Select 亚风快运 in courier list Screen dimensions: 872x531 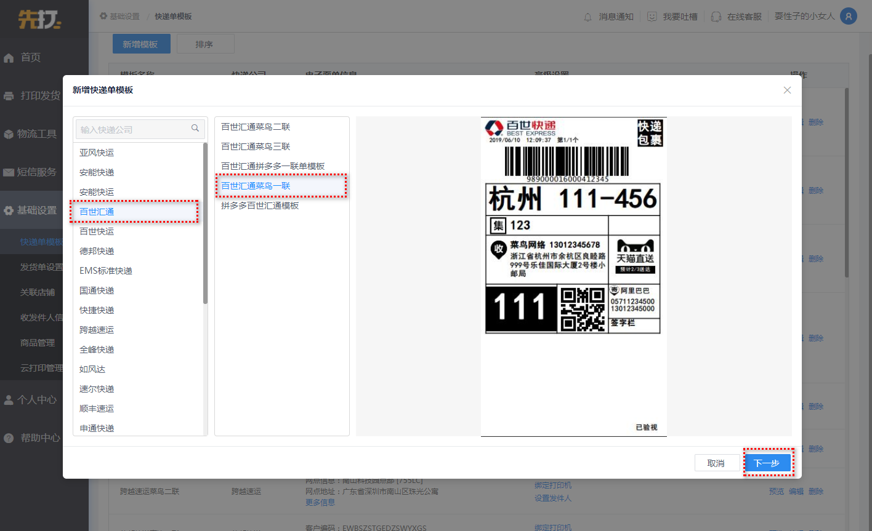[97, 153]
